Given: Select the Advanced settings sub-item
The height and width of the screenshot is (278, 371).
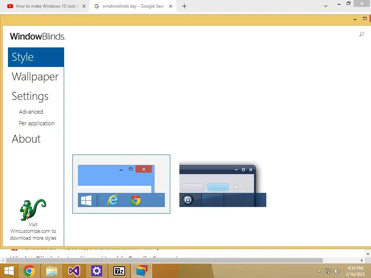Looking at the screenshot, I should 31,111.
